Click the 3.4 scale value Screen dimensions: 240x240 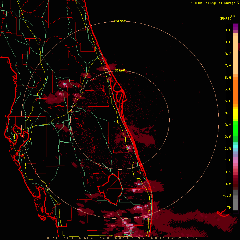[228, 125]
